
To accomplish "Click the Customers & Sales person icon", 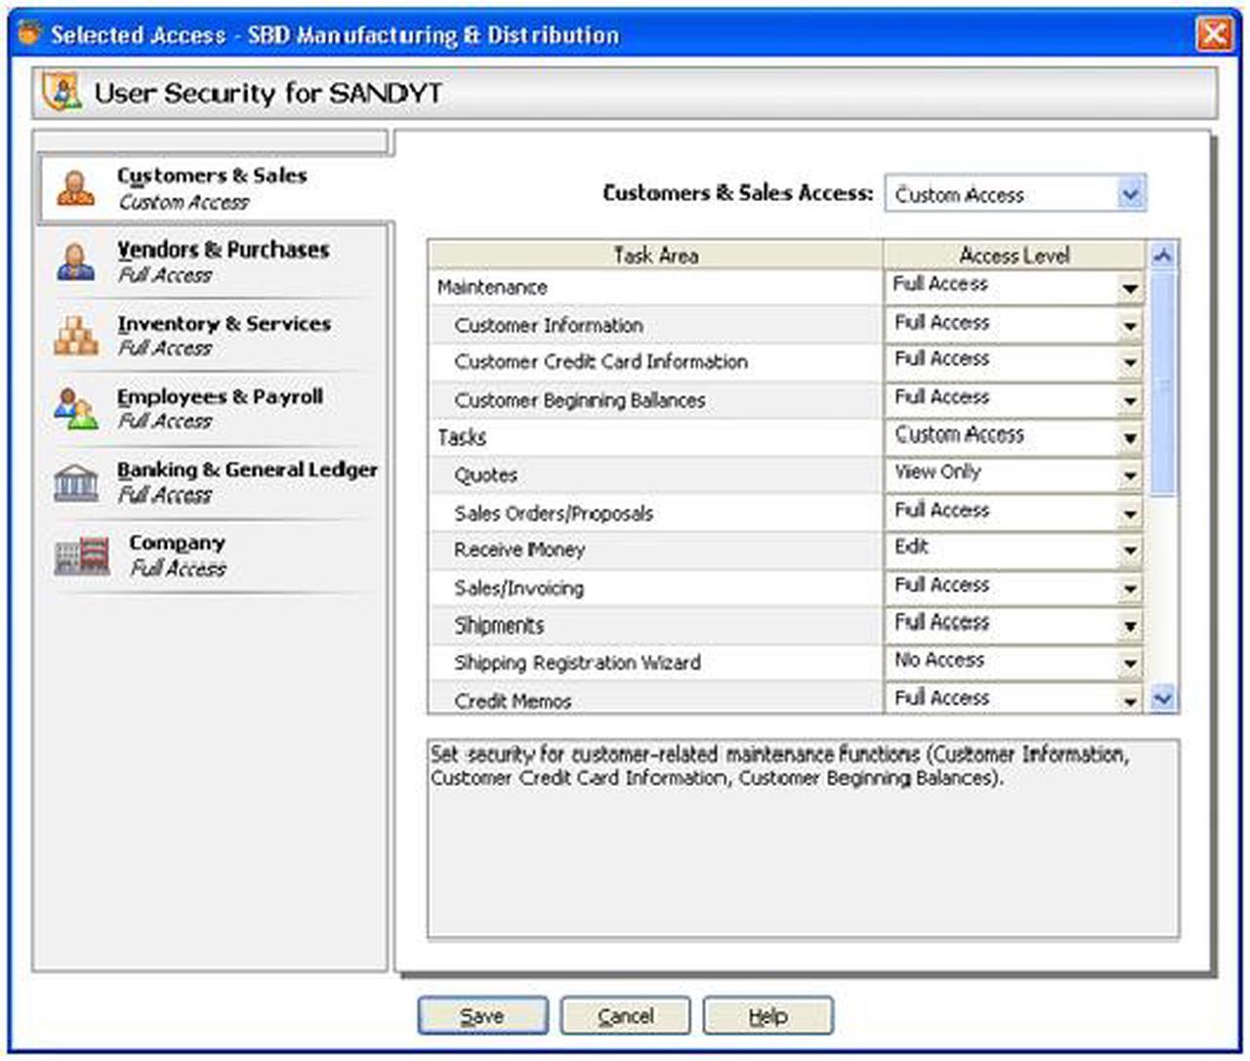I will [x=75, y=187].
